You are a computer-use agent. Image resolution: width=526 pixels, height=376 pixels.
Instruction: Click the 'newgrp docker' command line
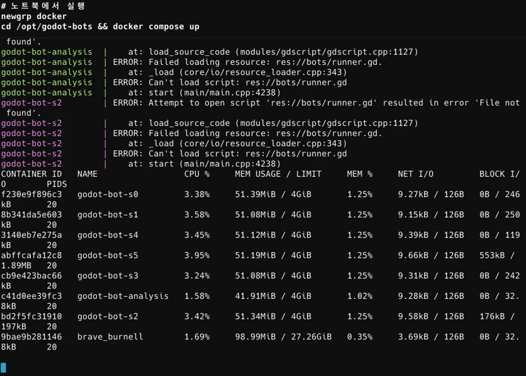(34, 16)
